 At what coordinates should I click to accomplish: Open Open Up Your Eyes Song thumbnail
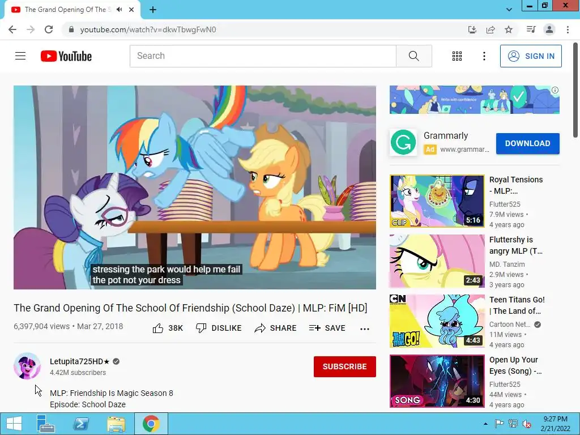(437, 381)
